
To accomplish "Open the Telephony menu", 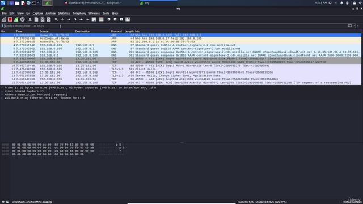I will (79, 14).
